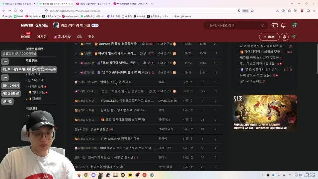This screenshot has width=318, height=179.
Task: Open the 여우의 별자리 캐릭터 트레 post
Action: tap(117, 53)
